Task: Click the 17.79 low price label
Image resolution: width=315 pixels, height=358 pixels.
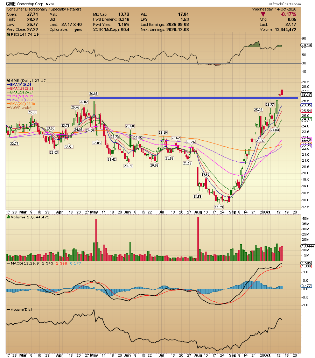Action: click(219, 207)
